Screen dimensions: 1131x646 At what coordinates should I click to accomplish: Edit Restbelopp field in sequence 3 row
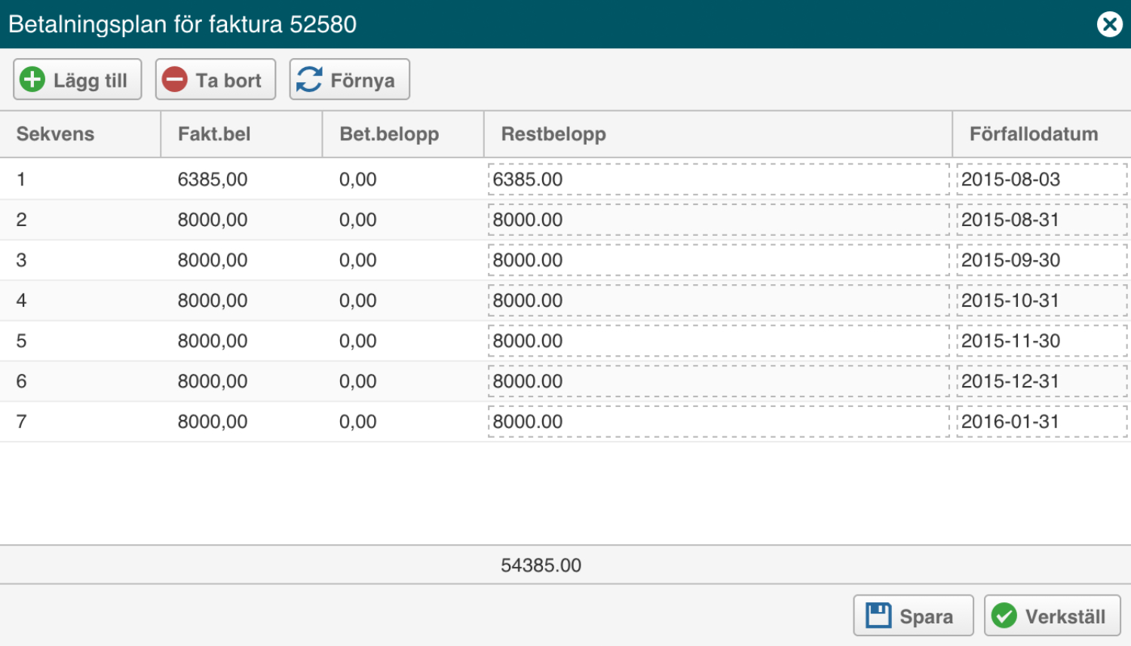[719, 260]
